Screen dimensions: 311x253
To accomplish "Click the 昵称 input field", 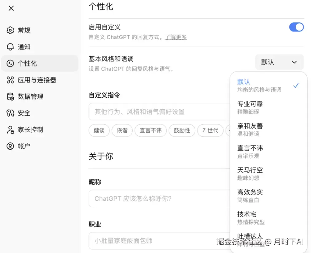I will pyautogui.click(x=159, y=198).
